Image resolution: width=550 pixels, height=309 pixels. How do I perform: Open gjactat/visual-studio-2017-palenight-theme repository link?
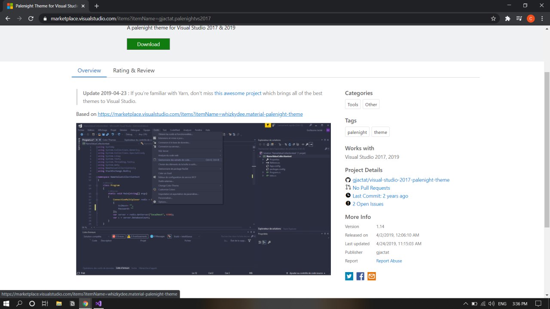pos(401,180)
